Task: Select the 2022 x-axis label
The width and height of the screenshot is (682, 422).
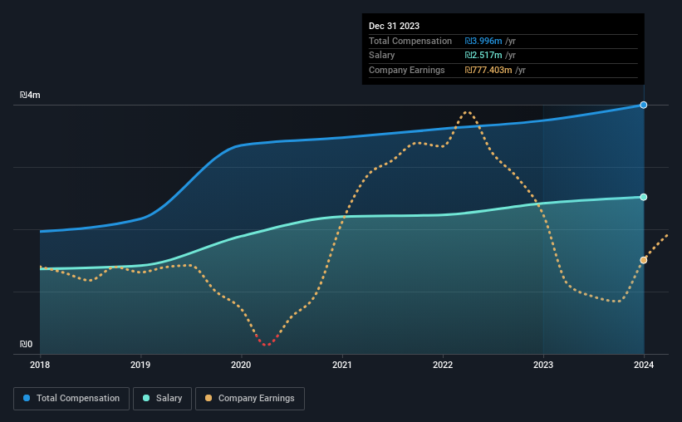Action: click(x=443, y=365)
